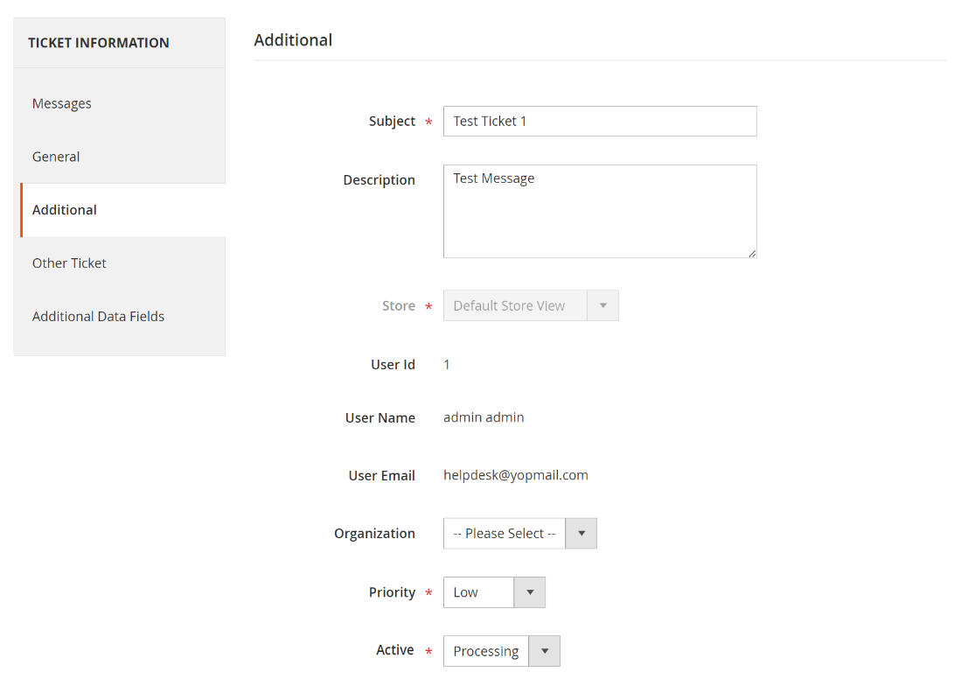Open the Additional Data Fields tab
The width and height of the screenshot is (961, 686).
[x=98, y=317]
